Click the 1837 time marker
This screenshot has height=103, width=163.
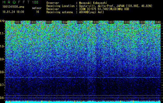click(x=111, y=22)
